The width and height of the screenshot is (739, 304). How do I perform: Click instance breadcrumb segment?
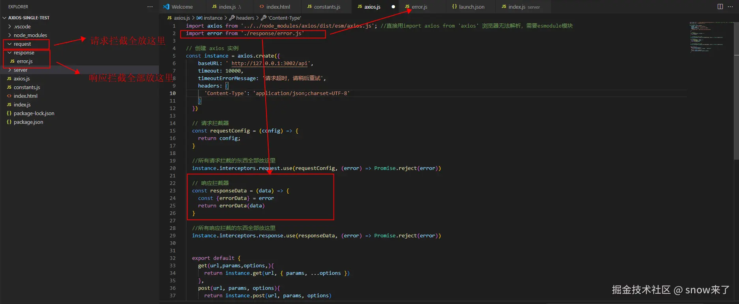click(210, 18)
